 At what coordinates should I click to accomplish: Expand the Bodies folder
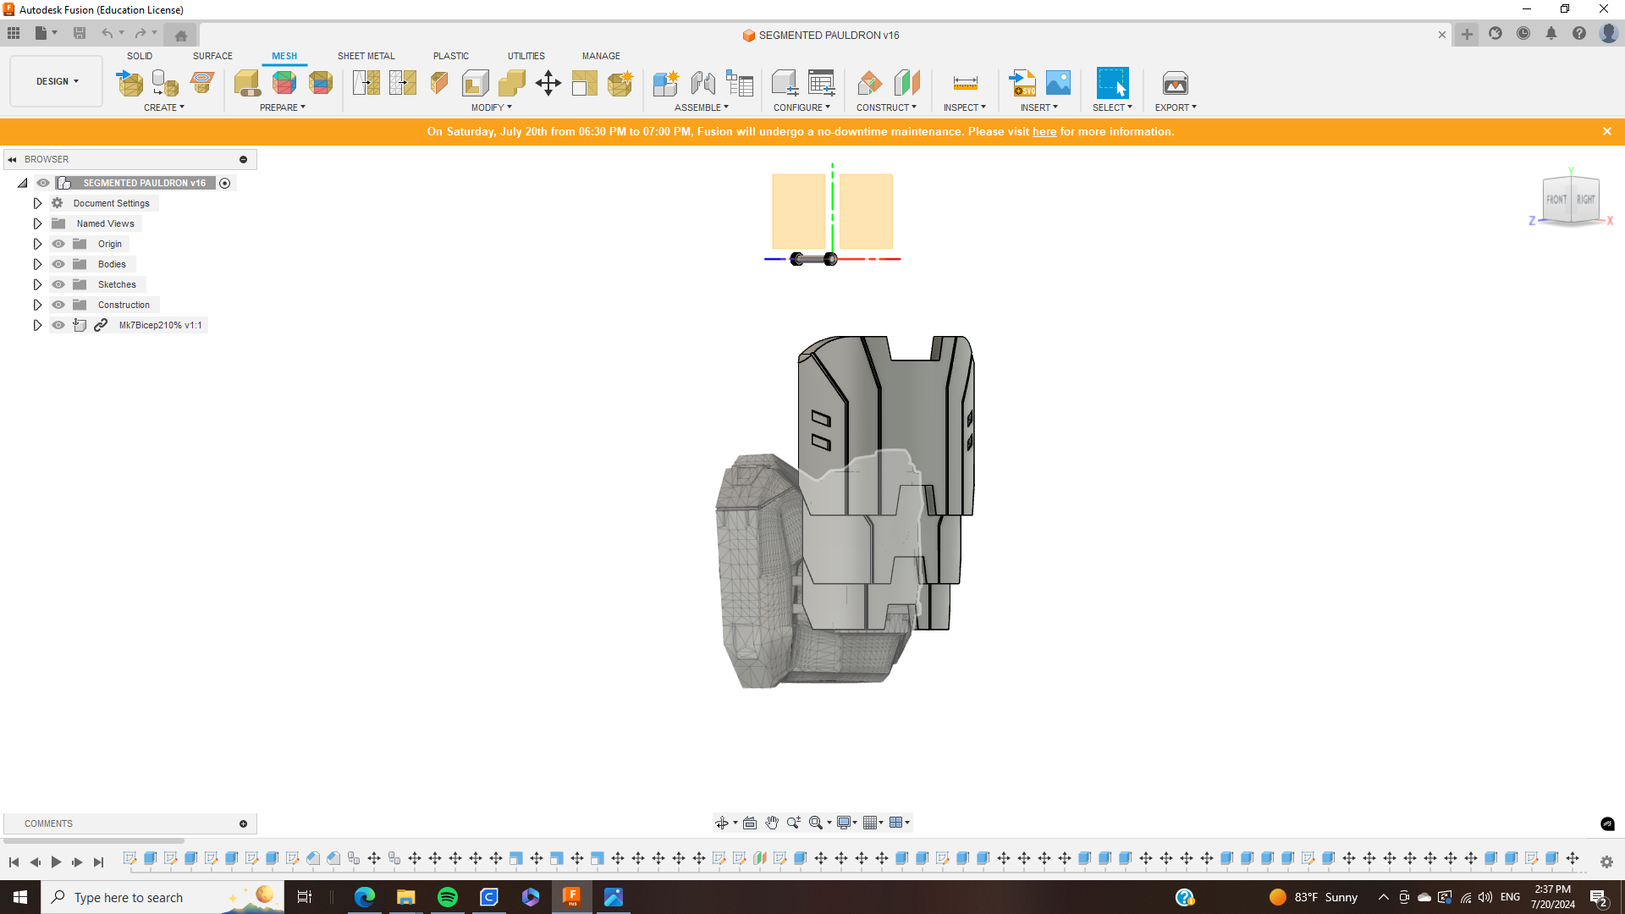point(37,264)
